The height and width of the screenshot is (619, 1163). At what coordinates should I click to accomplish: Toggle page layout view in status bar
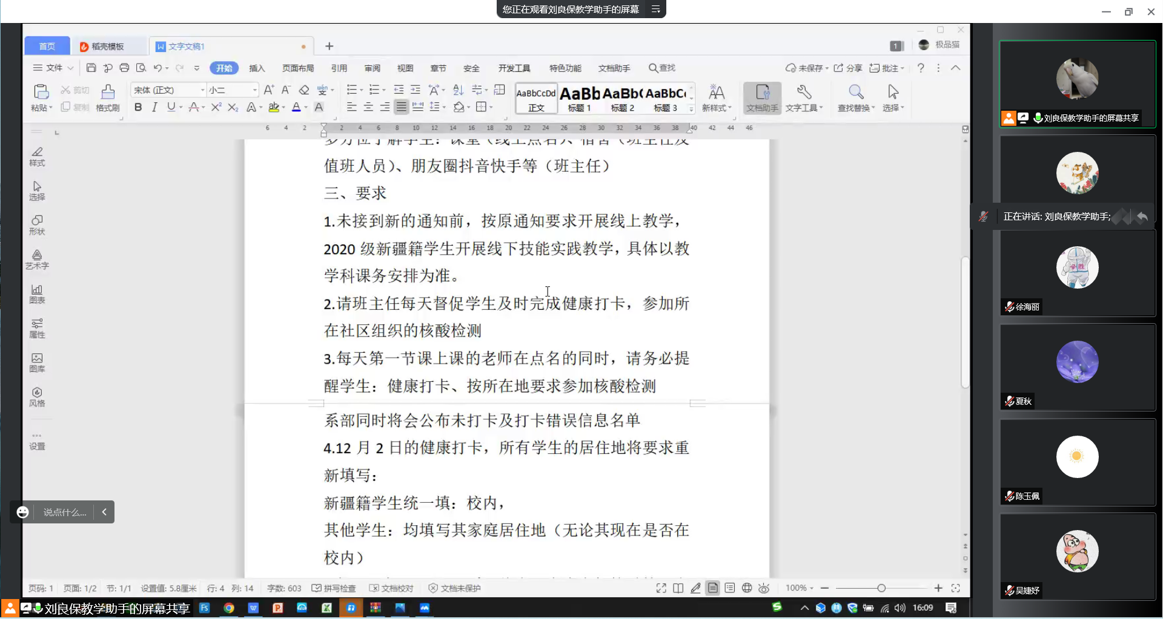713,588
